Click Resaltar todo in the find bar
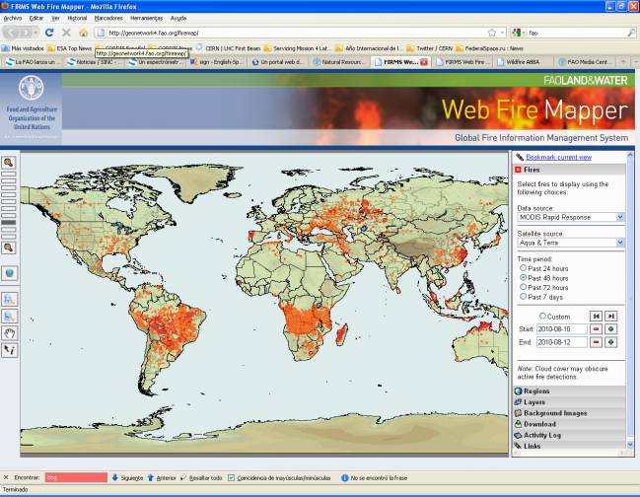 click(201, 478)
